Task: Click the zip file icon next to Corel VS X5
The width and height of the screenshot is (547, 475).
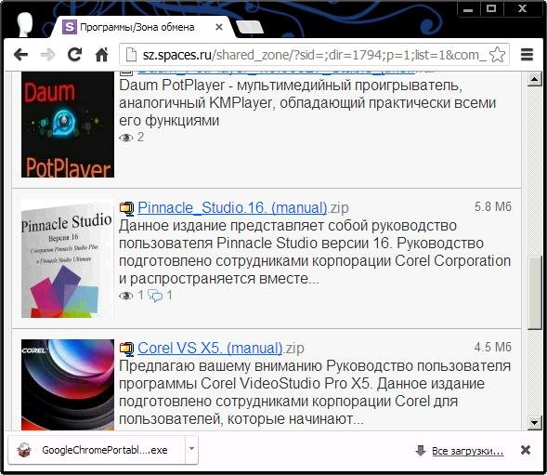Action: pyautogui.click(x=126, y=349)
